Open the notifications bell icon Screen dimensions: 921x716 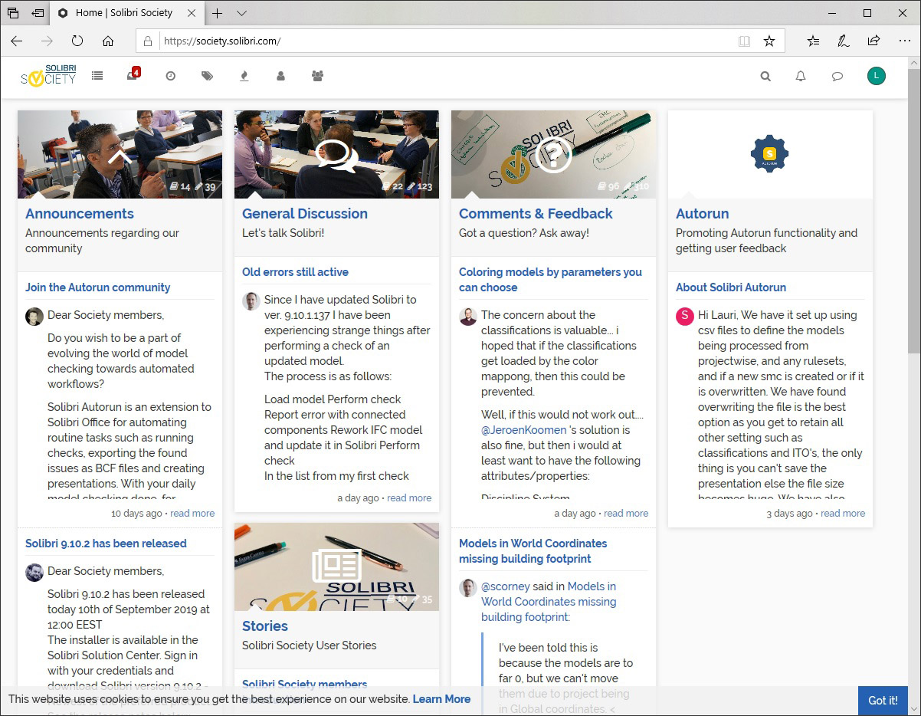[x=801, y=76]
